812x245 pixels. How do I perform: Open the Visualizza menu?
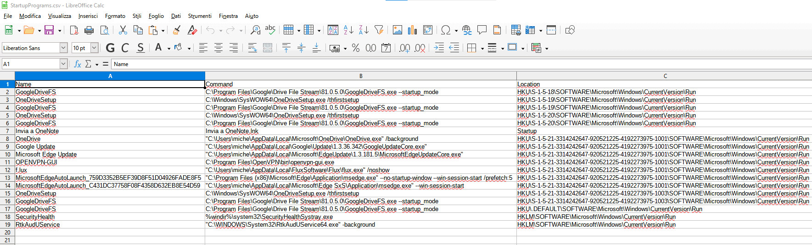pyautogui.click(x=60, y=16)
